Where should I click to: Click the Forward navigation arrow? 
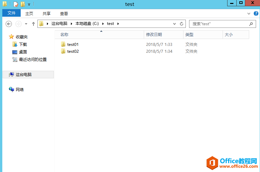click(x=18, y=24)
